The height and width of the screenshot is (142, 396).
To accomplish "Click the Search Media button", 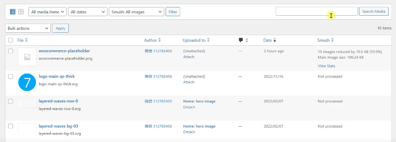I will (x=373, y=12).
